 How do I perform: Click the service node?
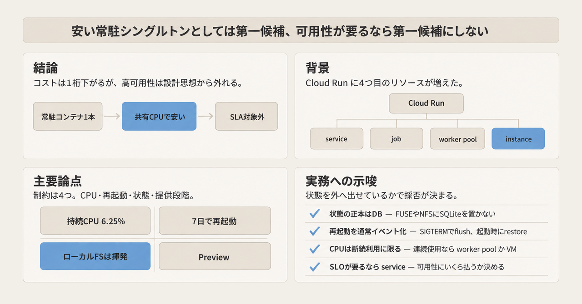(336, 139)
